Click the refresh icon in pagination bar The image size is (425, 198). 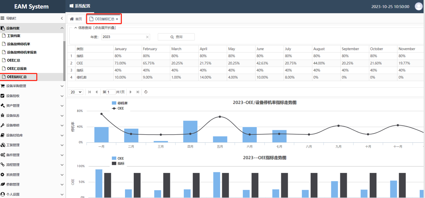(x=146, y=92)
